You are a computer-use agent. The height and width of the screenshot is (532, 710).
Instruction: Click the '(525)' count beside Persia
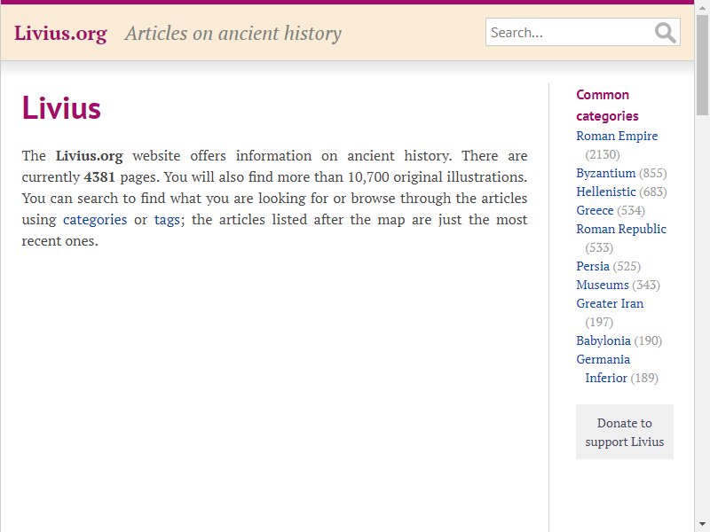click(627, 266)
